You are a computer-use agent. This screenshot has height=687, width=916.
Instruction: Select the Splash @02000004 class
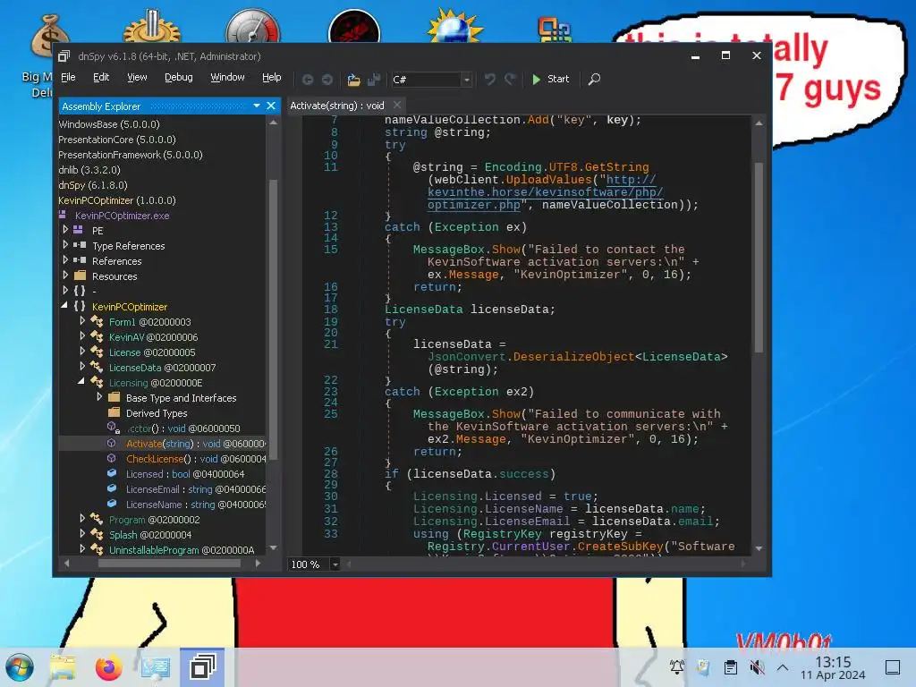point(150,535)
